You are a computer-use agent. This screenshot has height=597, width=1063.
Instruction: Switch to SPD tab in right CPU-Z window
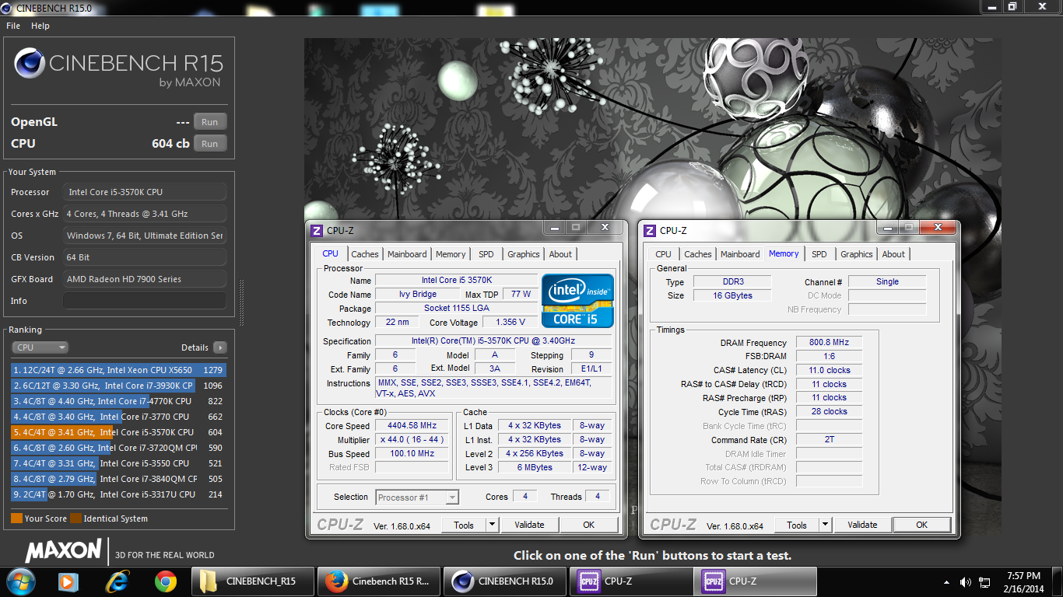pos(819,254)
